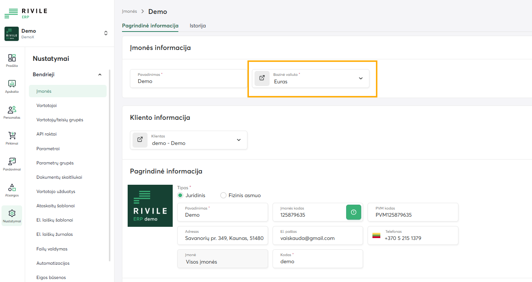Select the Juridinis radio button
The height and width of the screenshot is (282, 532).
pyautogui.click(x=180, y=195)
